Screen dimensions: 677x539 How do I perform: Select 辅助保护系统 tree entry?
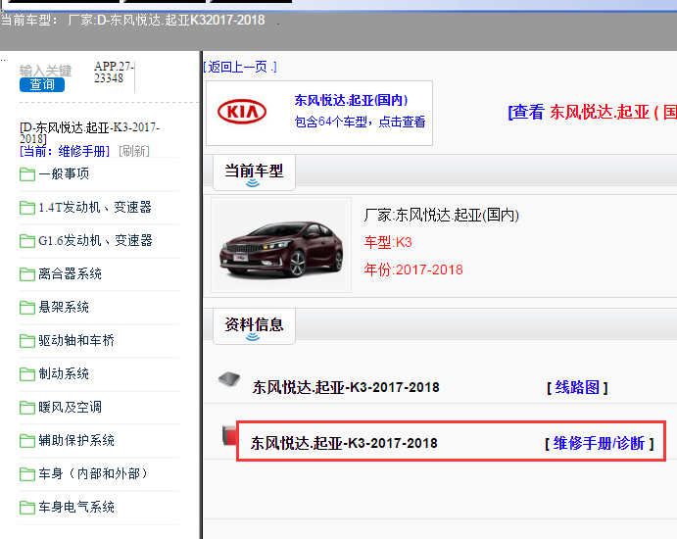[x=76, y=440]
